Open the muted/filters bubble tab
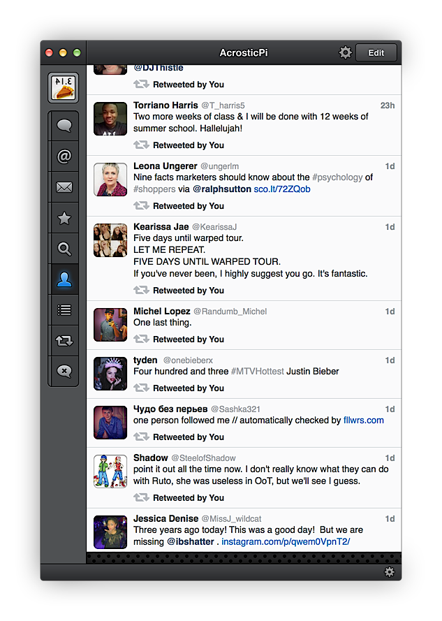Image resolution: width=442 pixels, height=621 pixels. [x=64, y=371]
